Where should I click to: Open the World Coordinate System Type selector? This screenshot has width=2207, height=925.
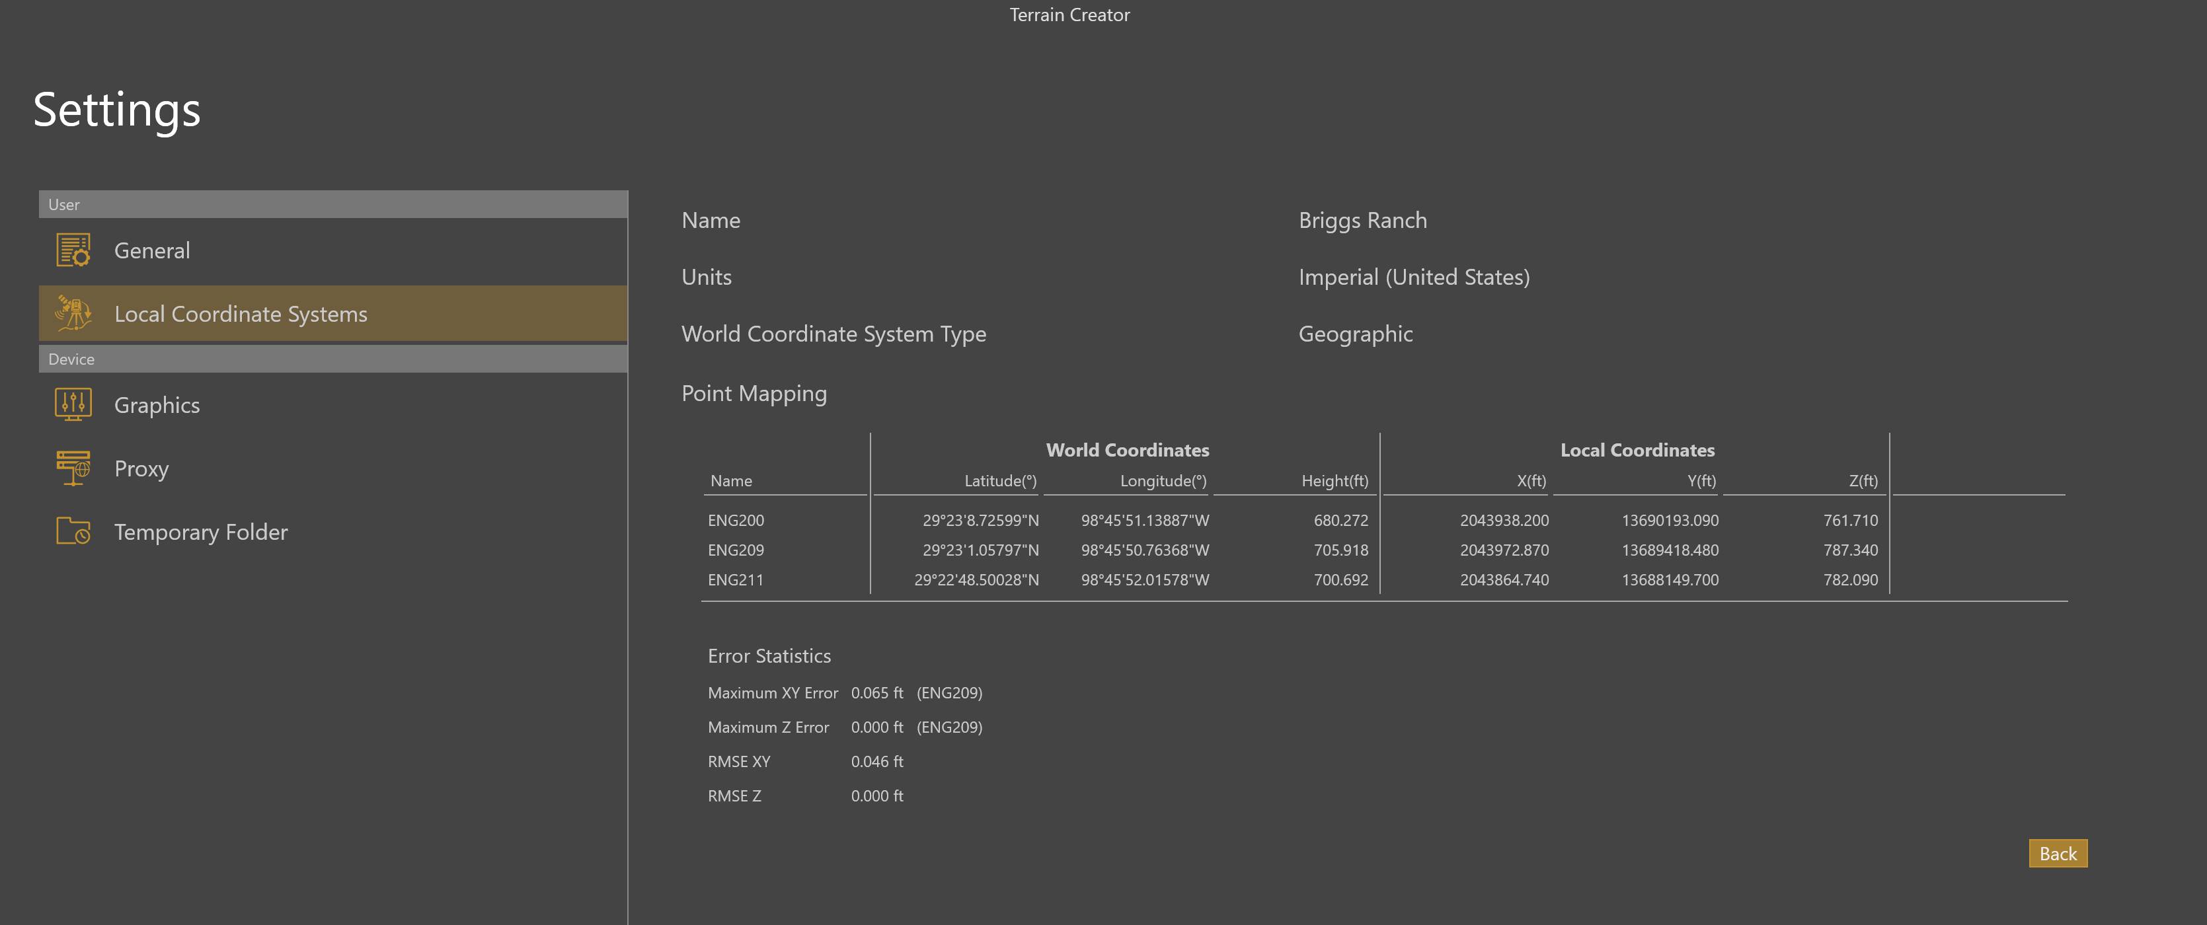1356,334
